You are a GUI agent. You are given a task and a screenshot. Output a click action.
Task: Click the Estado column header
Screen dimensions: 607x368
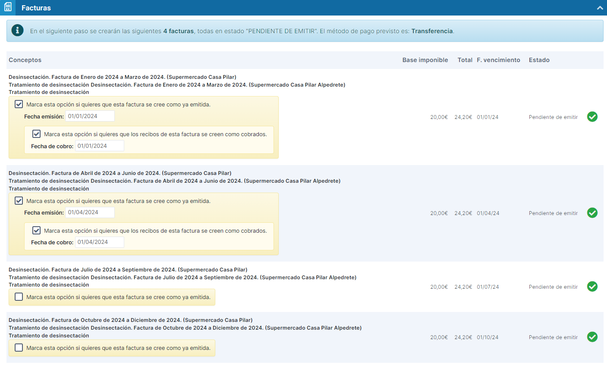click(539, 60)
